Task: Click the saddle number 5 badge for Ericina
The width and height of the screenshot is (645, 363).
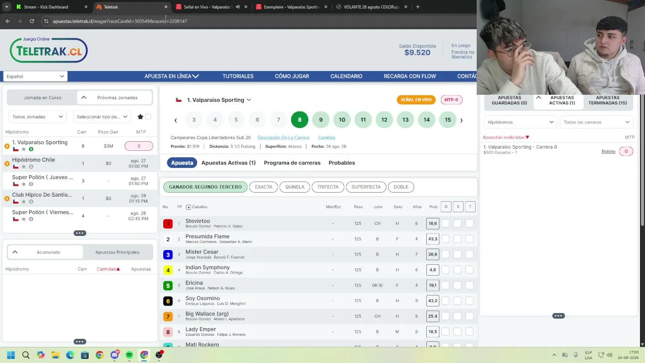Action: click(168, 286)
